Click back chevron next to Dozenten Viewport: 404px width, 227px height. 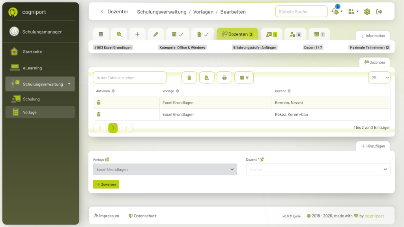(102, 11)
